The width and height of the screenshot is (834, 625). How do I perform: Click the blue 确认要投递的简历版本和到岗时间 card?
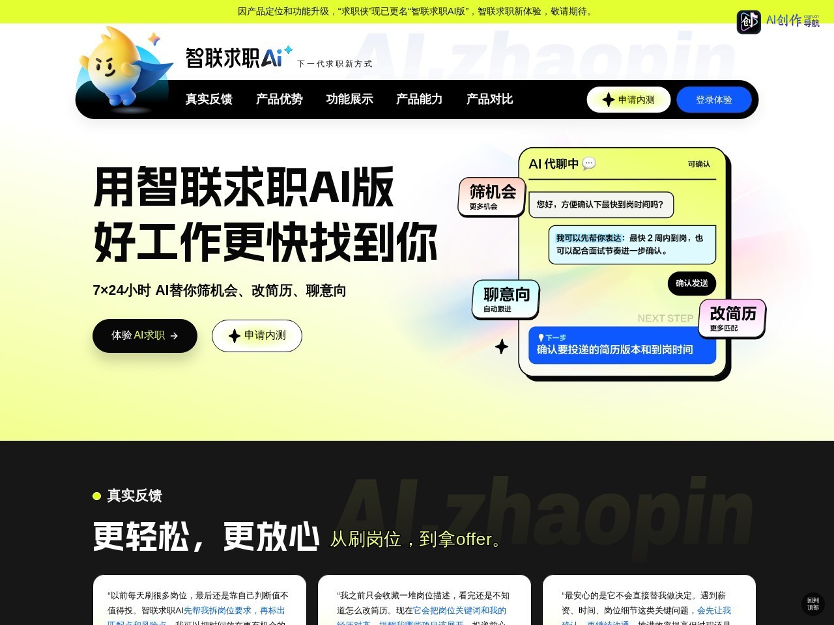click(622, 345)
